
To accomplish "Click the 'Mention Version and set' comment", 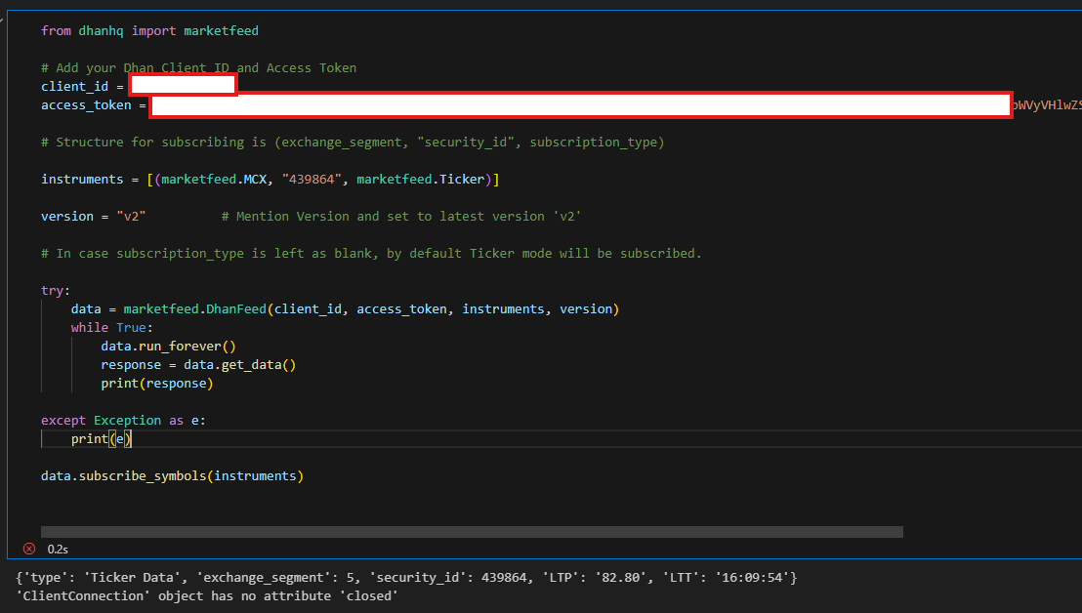I will click(x=401, y=217).
